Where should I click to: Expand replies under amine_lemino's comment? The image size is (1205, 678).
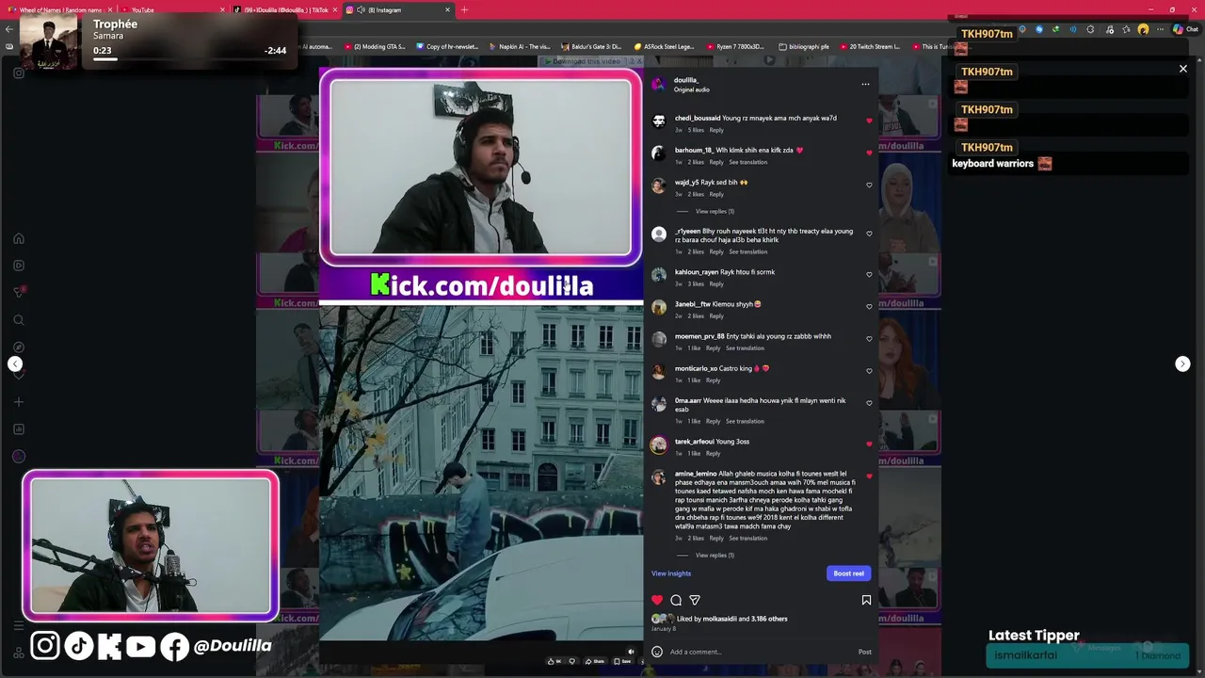[715, 556]
